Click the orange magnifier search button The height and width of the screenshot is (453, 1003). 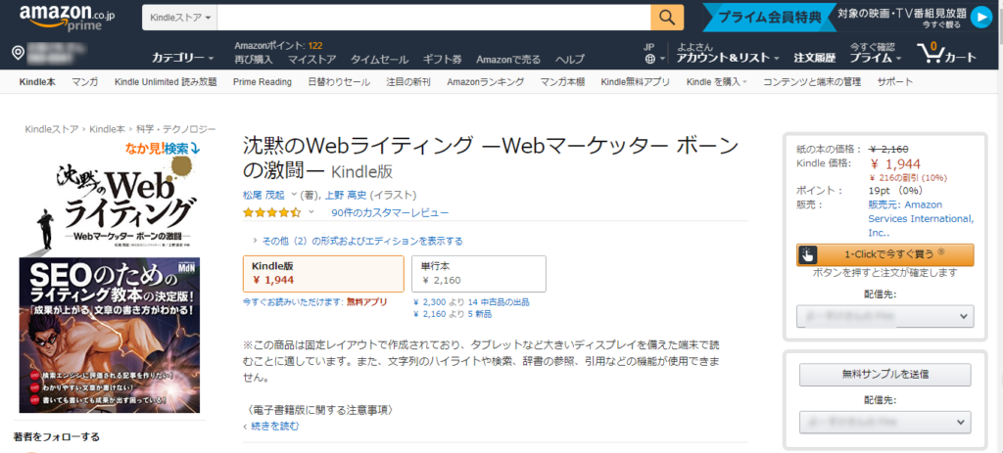click(667, 18)
